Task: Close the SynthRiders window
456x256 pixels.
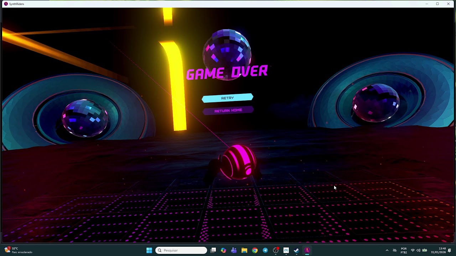Action: pos(448,4)
